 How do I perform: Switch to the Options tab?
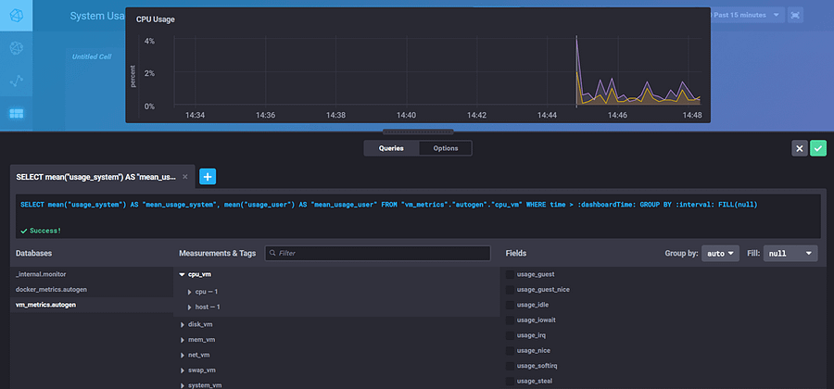coord(445,148)
